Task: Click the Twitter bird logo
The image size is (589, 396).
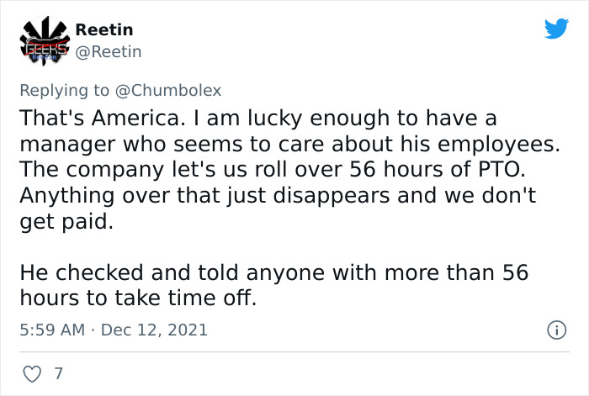Action: pos(556,29)
